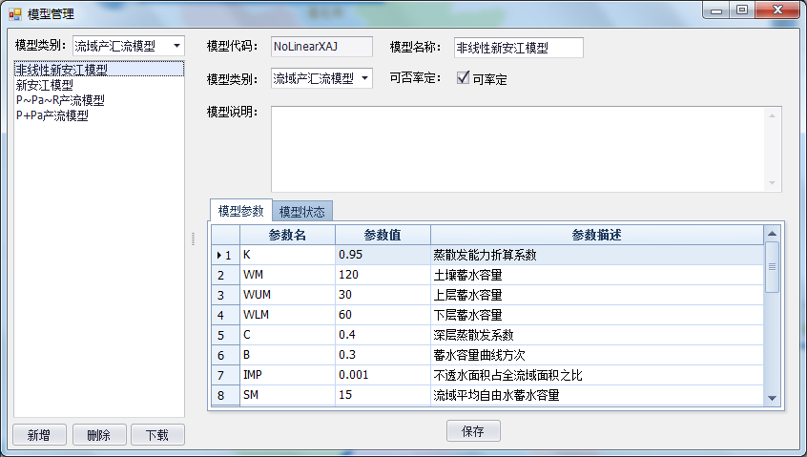Select the P+Pa产流模型 list entry

52,115
